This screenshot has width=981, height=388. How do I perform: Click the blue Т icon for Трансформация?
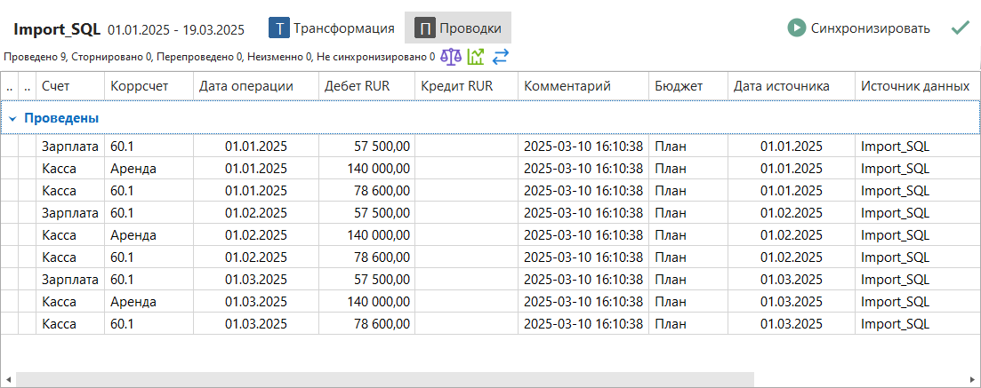tap(279, 28)
